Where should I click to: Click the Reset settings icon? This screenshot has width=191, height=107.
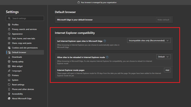(9, 85)
